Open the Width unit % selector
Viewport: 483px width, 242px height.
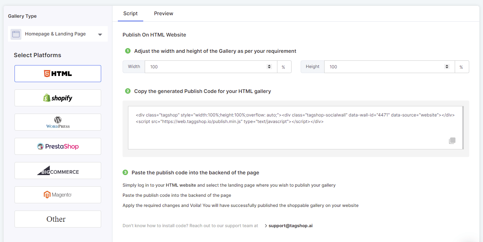point(284,67)
